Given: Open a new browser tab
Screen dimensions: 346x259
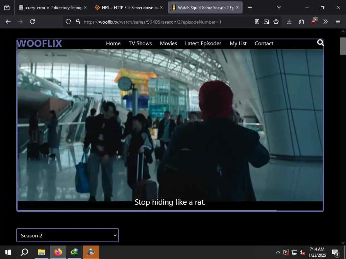Looking at the screenshot, I should click(x=250, y=8).
